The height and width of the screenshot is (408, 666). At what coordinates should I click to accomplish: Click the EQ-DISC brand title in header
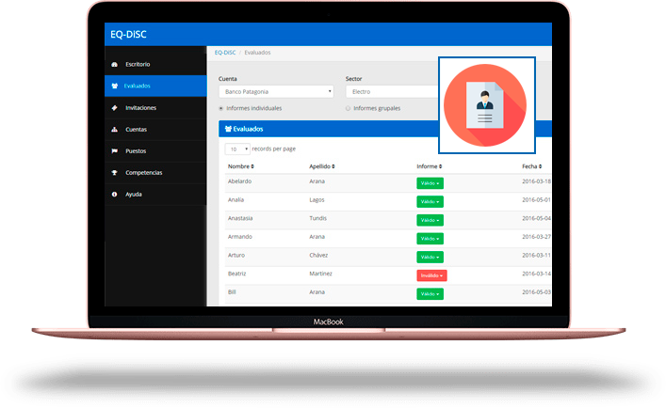coord(128,35)
